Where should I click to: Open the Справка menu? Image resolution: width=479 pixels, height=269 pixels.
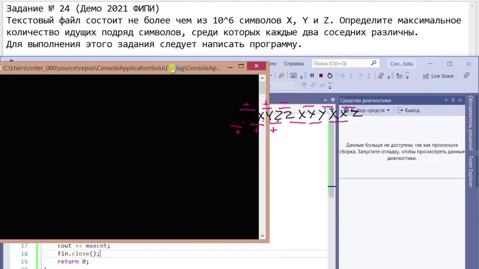[294, 64]
